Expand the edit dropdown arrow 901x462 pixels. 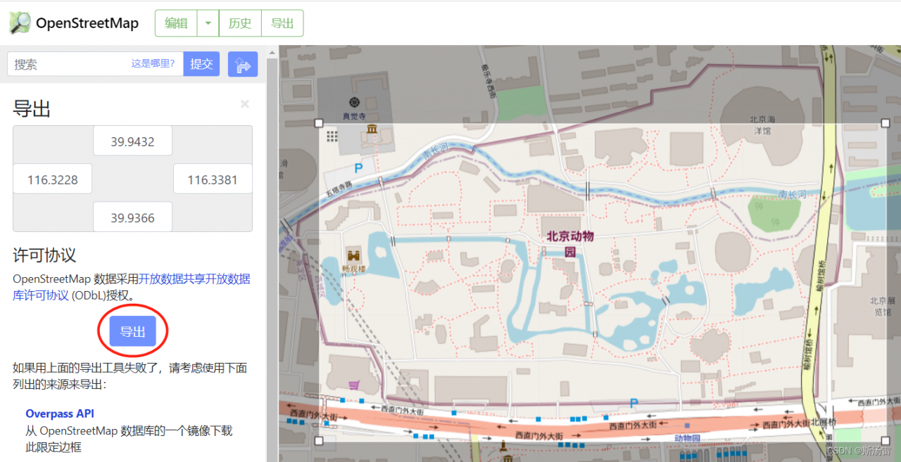point(208,23)
